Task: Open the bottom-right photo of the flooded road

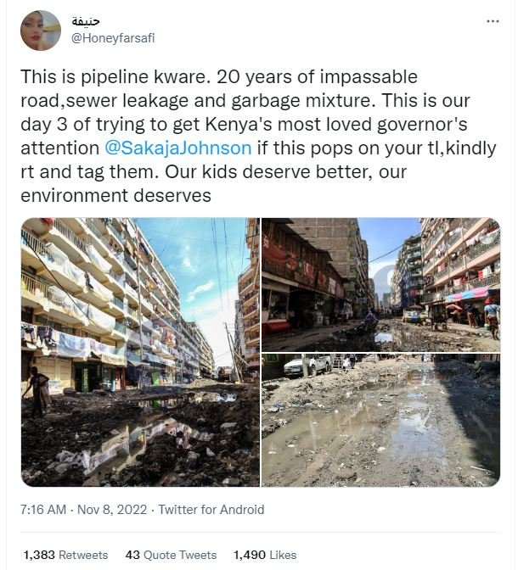Action: coord(380,421)
